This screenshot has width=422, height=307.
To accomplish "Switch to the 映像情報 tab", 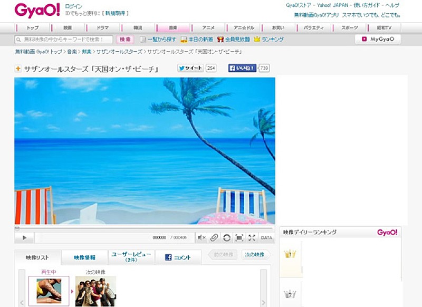I will 84,257.
